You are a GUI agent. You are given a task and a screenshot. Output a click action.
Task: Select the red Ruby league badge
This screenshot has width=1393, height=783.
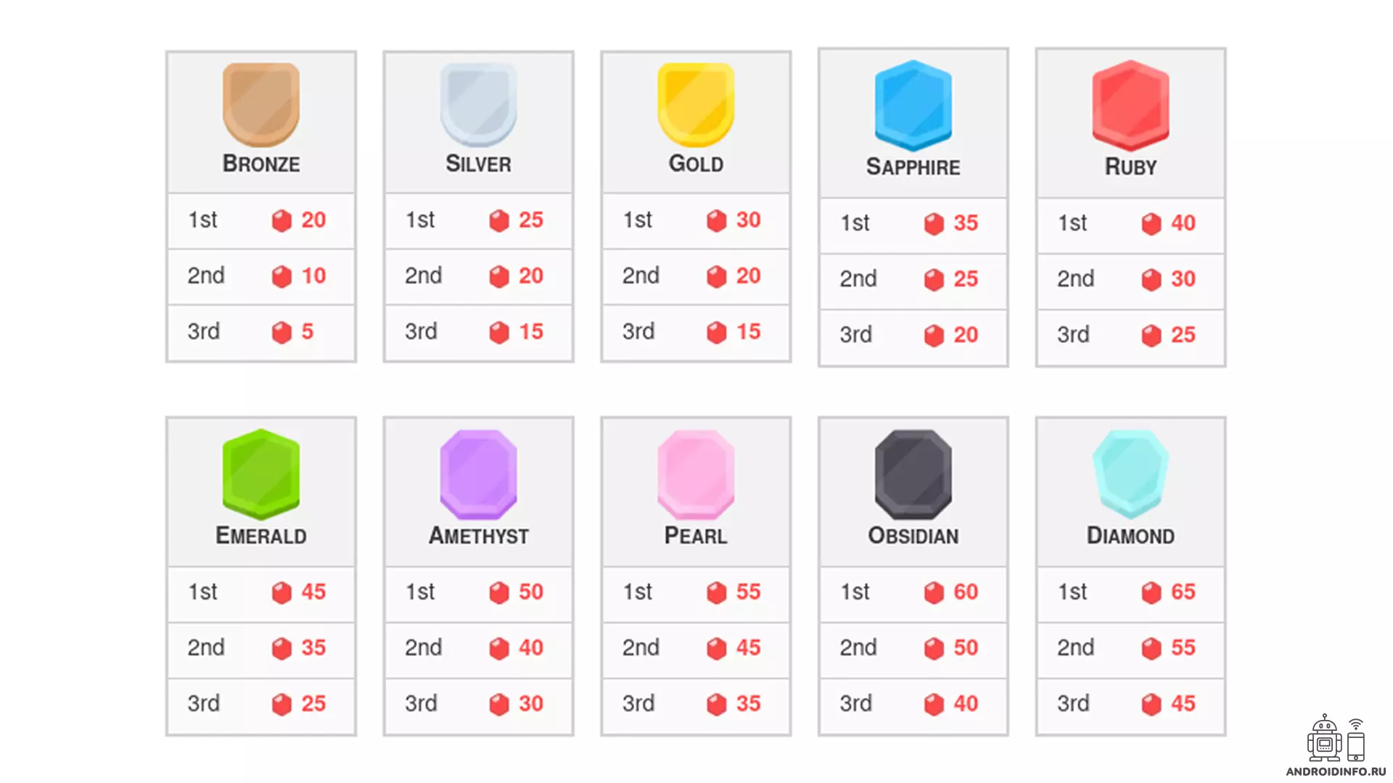click(x=1130, y=106)
